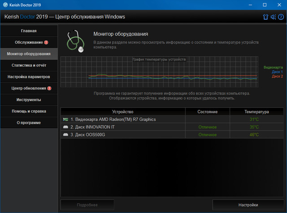The image size is (287, 213).
Task: Open Помощь и справка section
Action: 29,111
